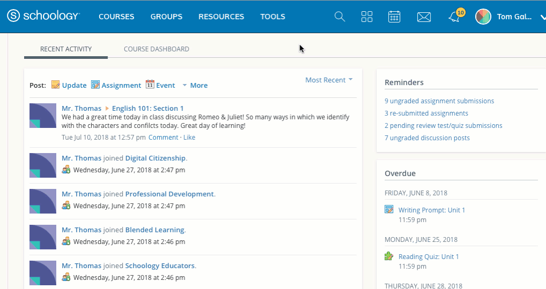
Task: Open the apps grid icon
Action: (367, 17)
